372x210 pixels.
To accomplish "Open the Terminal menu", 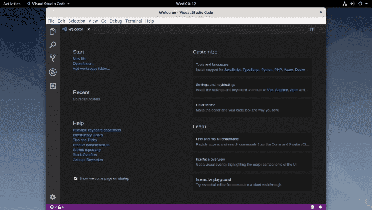I will coord(133,21).
